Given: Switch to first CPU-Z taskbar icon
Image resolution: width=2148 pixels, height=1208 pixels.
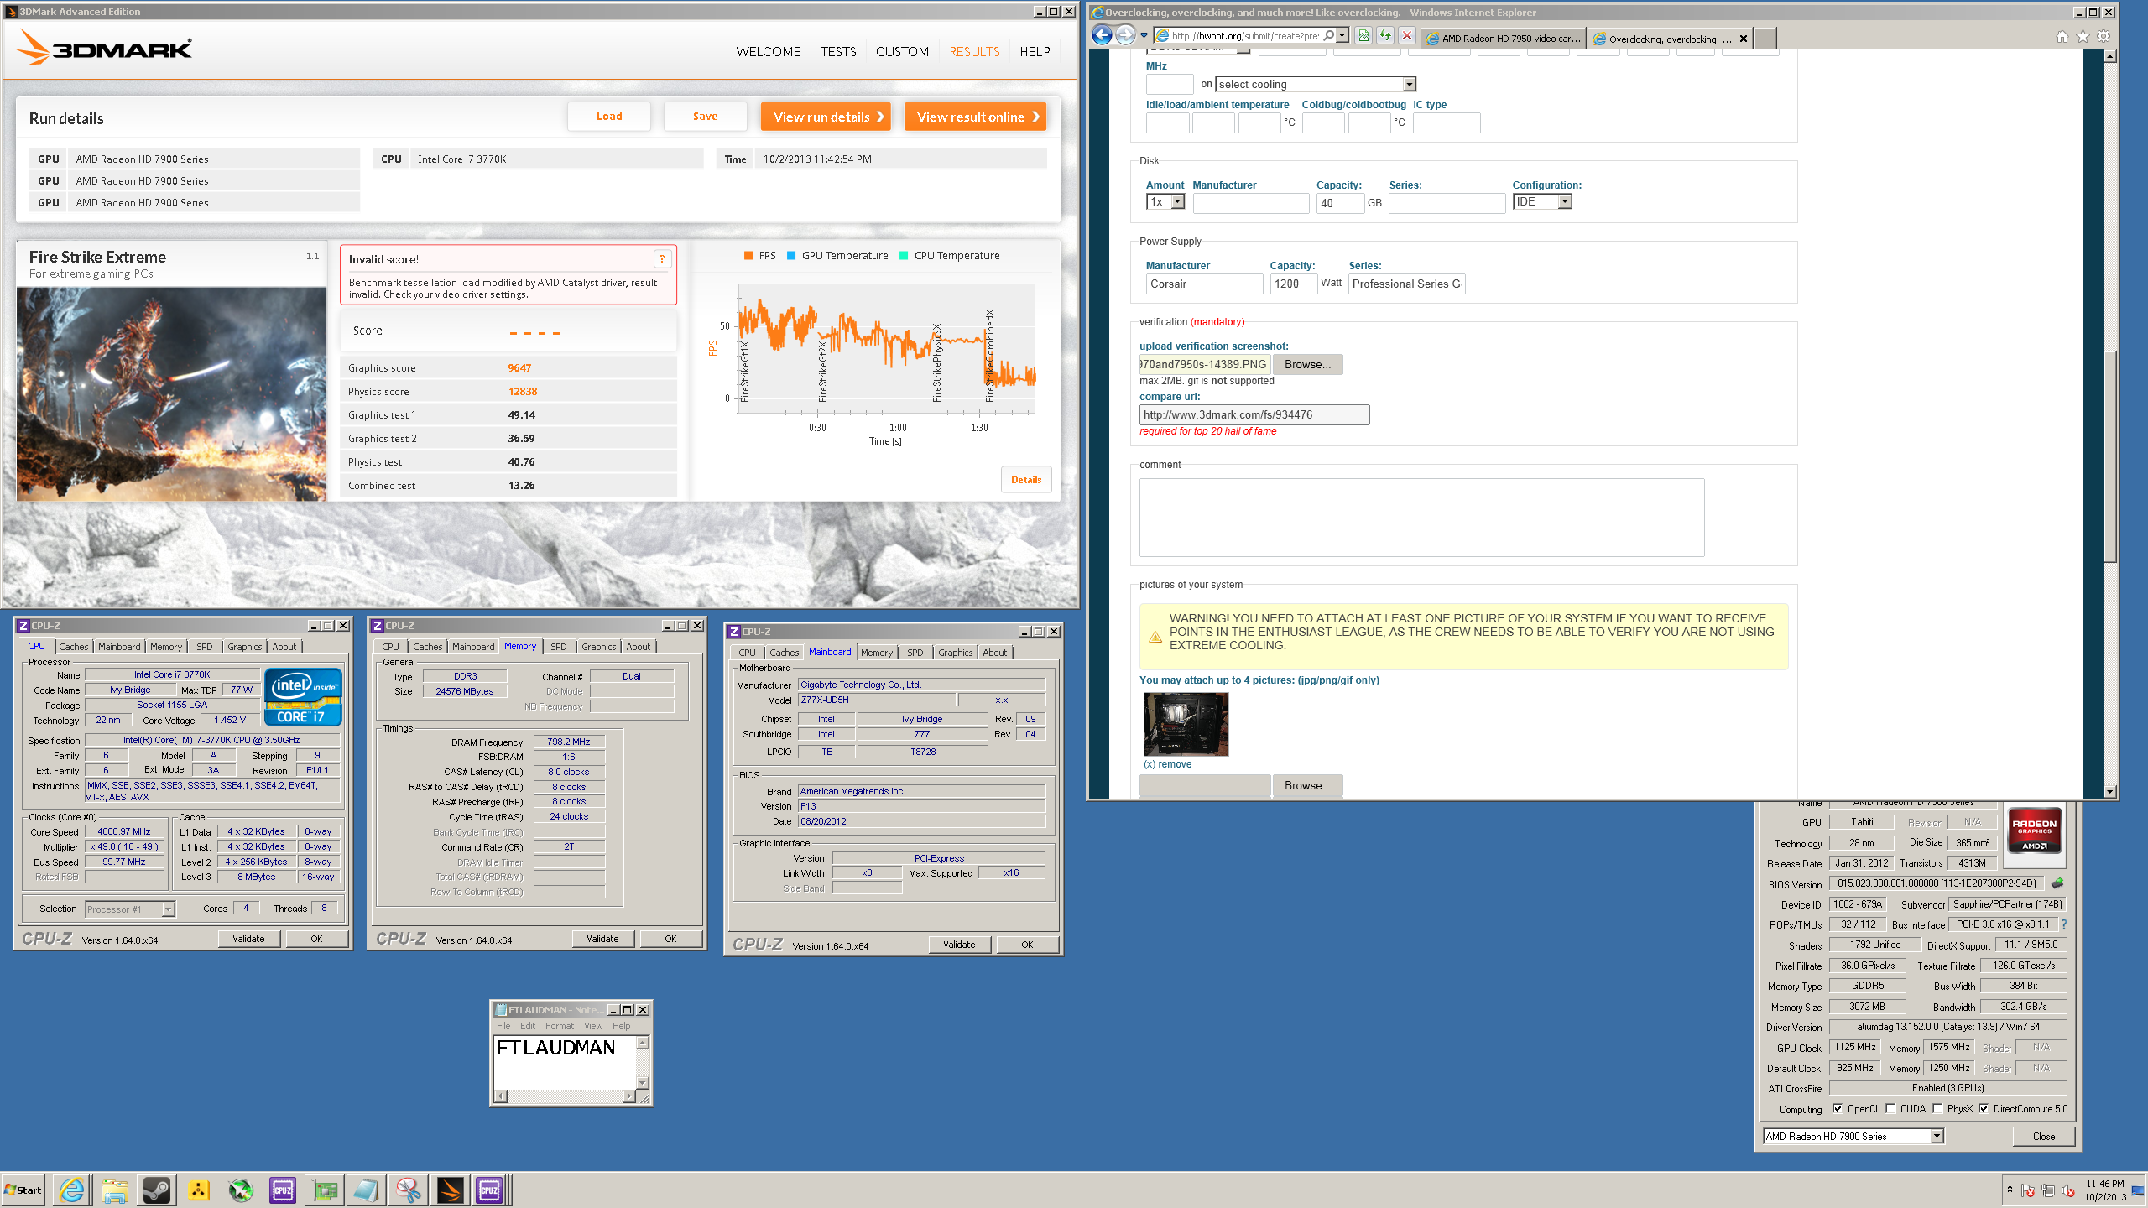Looking at the screenshot, I should click(283, 1190).
